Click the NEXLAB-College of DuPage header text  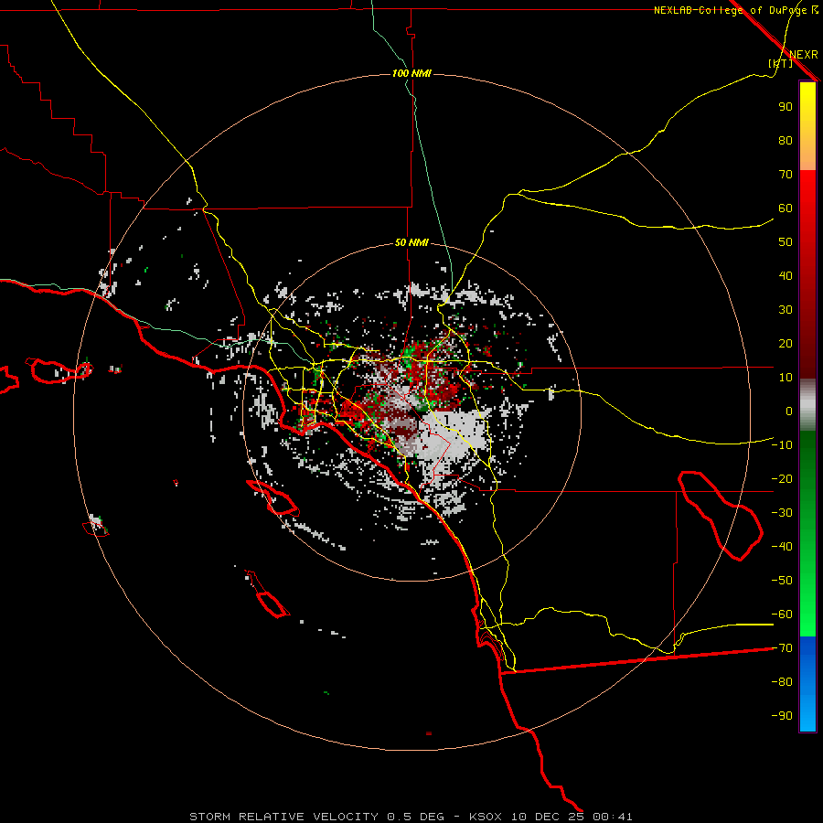(731, 10)
